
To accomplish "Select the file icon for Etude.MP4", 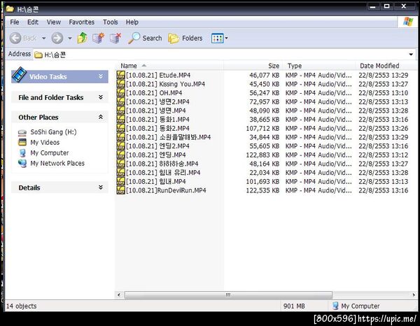I will (121, 75).
